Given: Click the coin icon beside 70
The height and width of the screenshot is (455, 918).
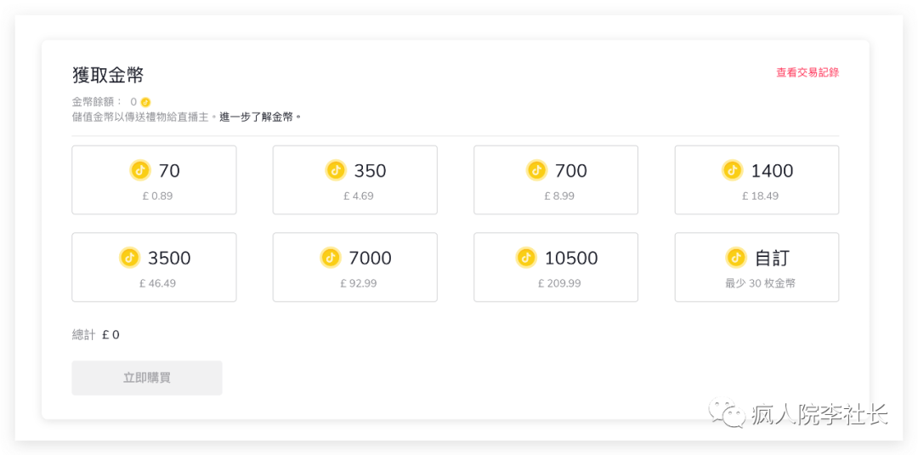Looking at the screenshot, I should click(140, 170).
